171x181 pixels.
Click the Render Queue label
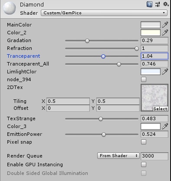pyautogui.click(x=25, y=156)
